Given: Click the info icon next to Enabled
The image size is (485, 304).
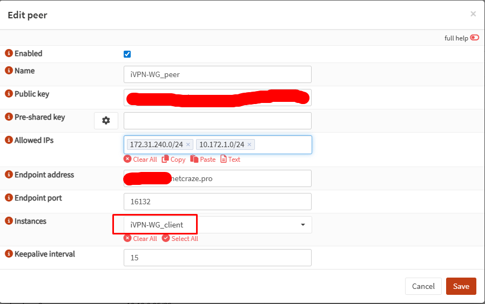Looking at the screenshot, I should [x=9, y=53].
